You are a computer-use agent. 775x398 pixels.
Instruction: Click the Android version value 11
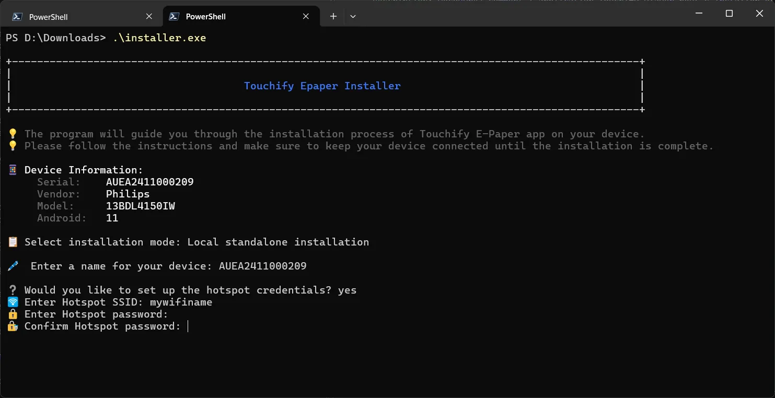tap(112, 218)
